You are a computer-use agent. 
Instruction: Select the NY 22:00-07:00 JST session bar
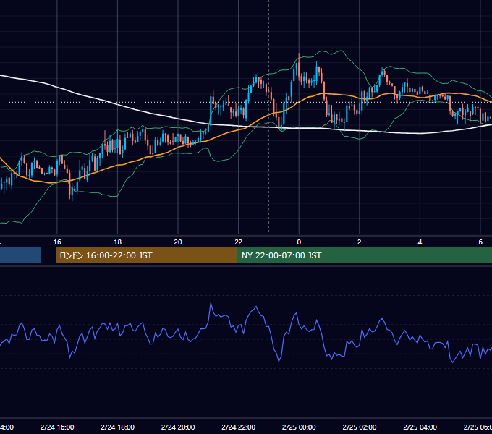coord(364,255)
